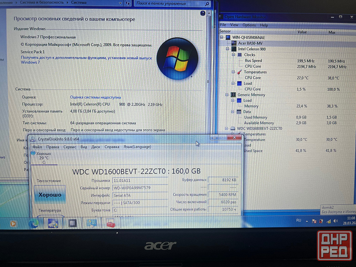Click the thermometer icon beside CPU Temperatures
This screenshot has height=267, width=356.
[240, 72]
